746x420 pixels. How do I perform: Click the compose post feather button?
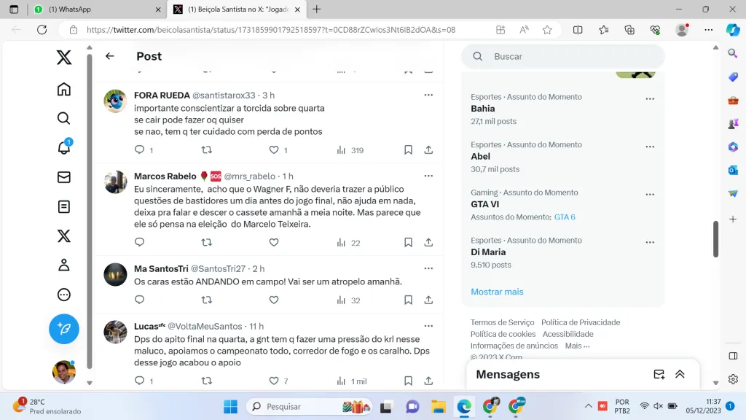64,329
